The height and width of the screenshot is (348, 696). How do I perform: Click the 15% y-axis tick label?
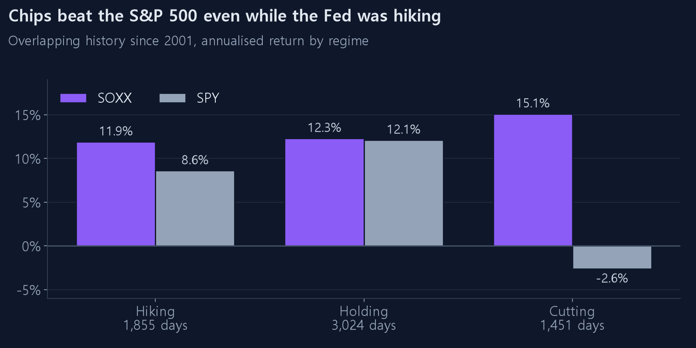(28, 115)
